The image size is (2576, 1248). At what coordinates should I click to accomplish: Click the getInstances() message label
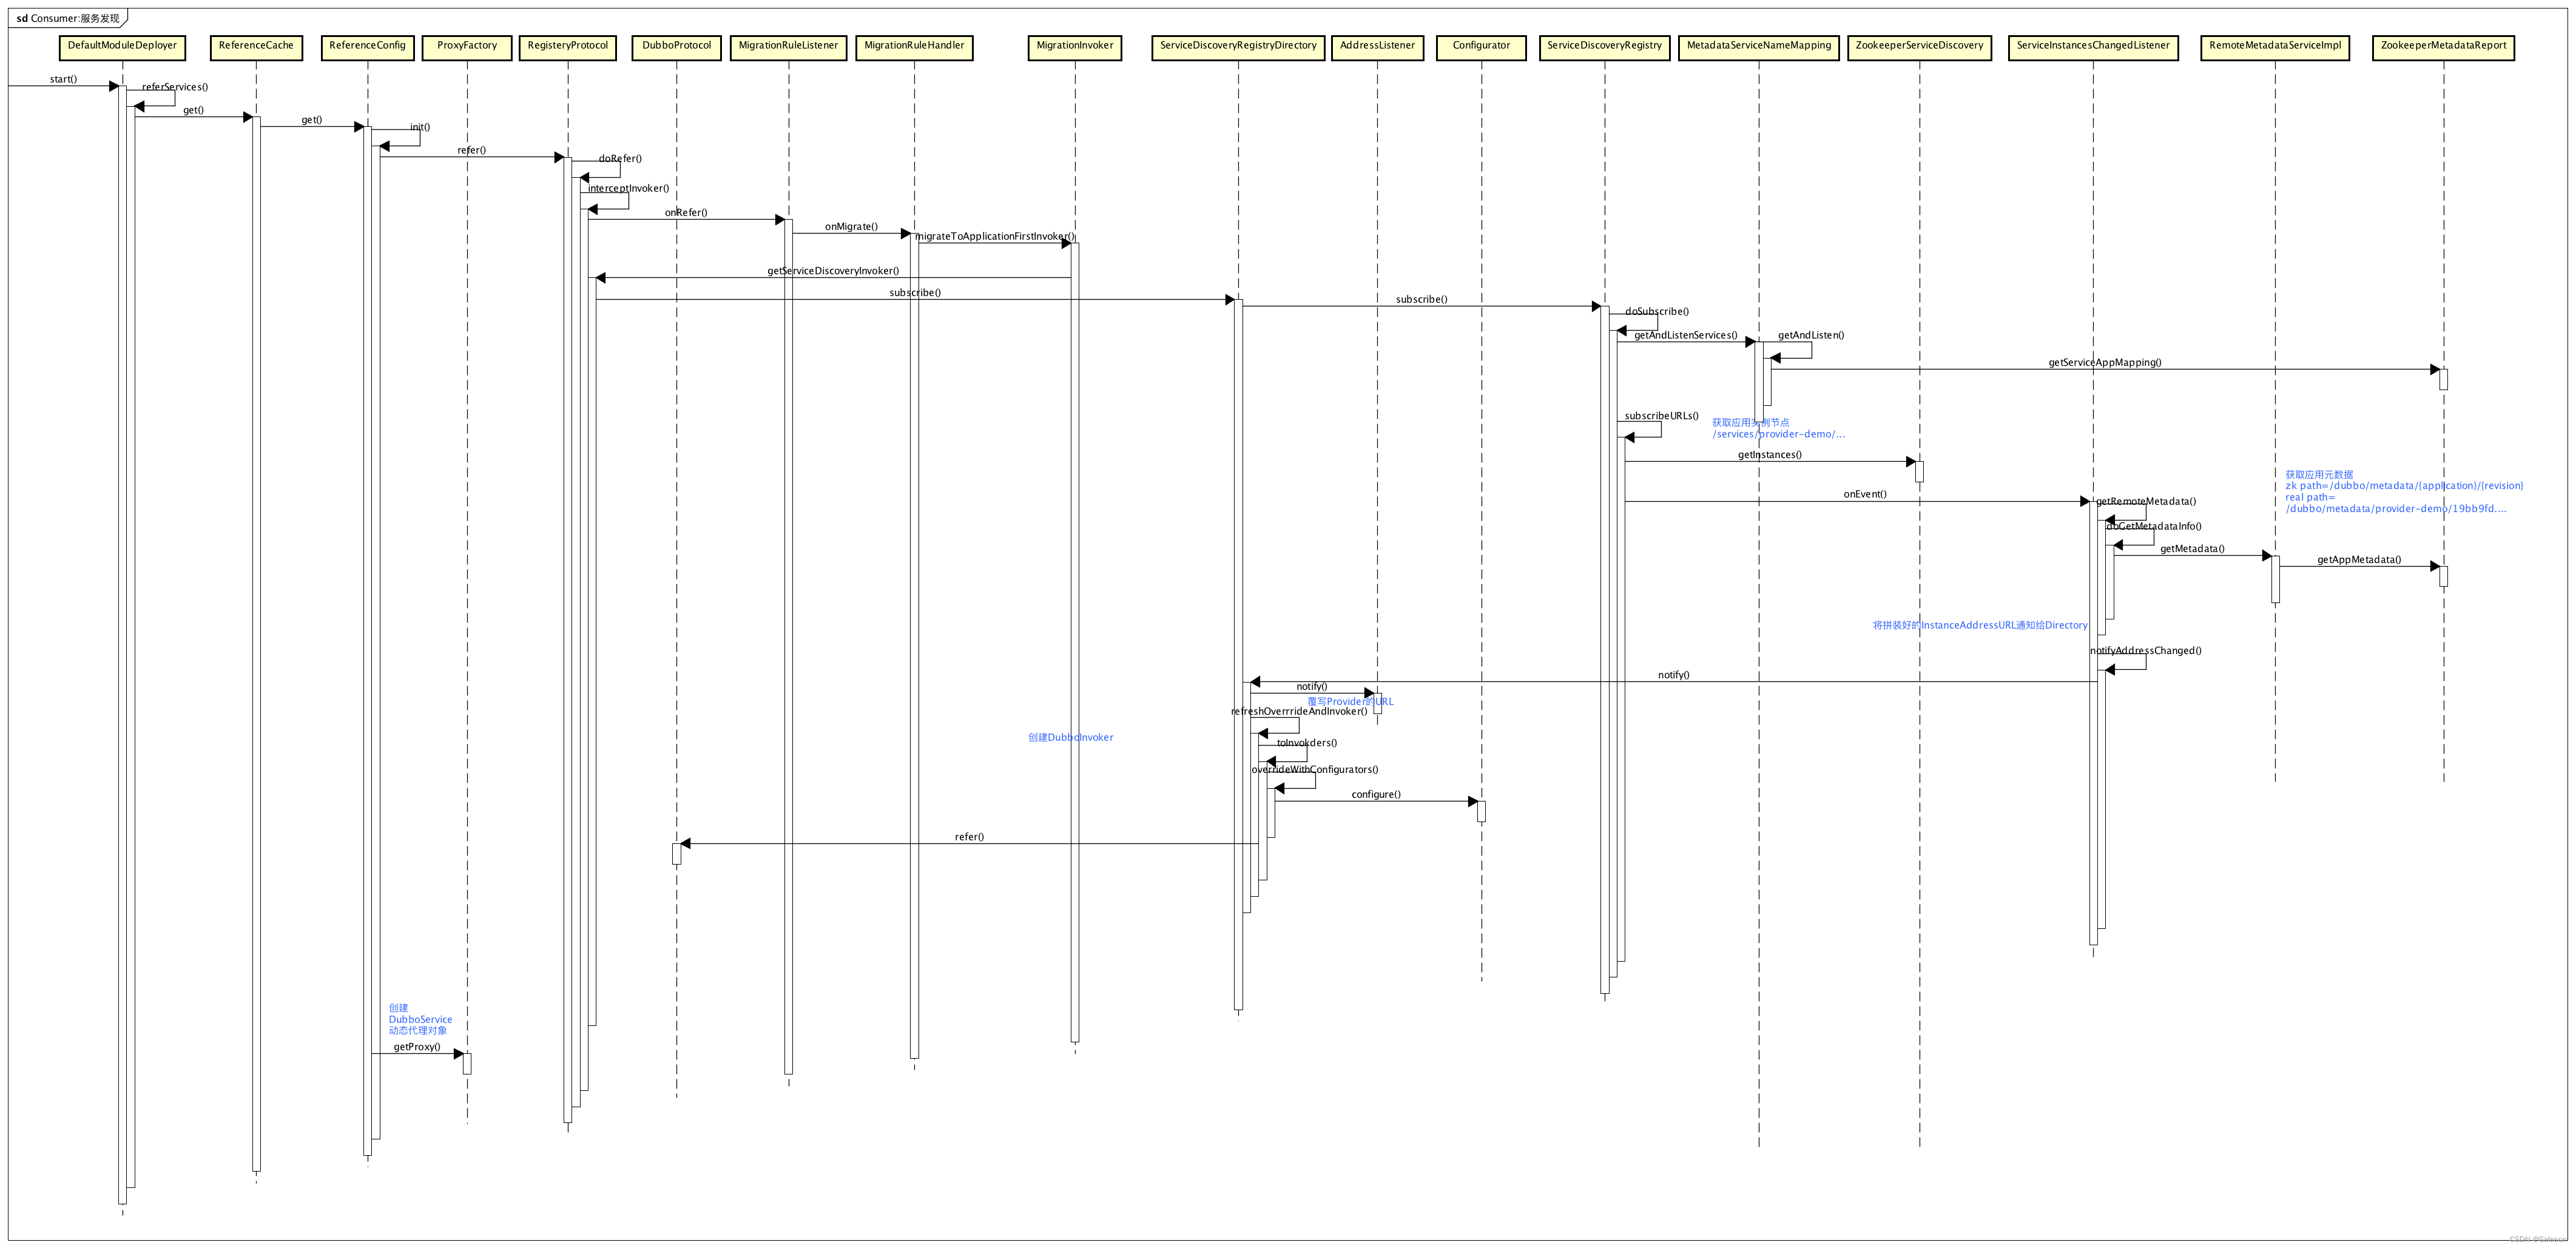[x=1770, y=454]
